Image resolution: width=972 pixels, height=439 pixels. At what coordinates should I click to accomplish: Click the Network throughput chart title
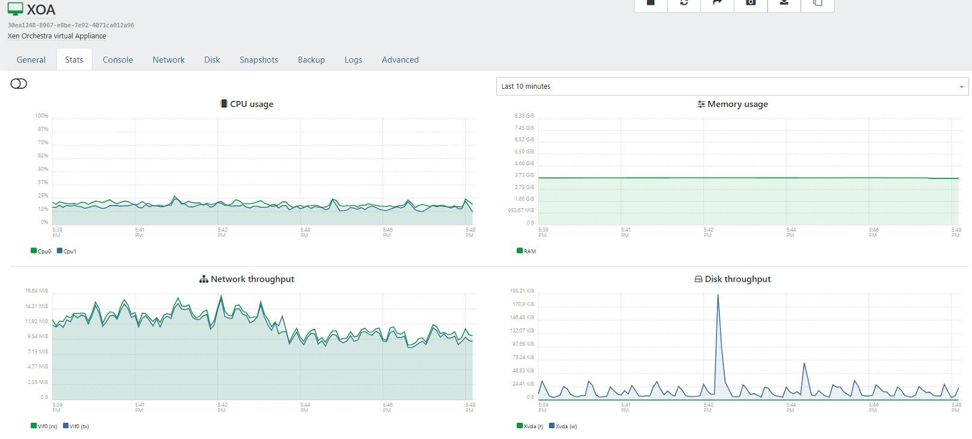(x=253, y=279)
